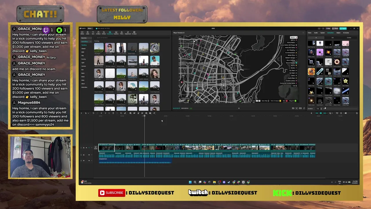The height and width of the screenshot is (209, 371).
Task: Click the record voiceover microphone icon
Action: pos(311,113)
